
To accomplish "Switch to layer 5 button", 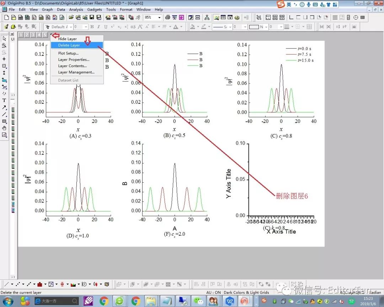I will coord(45,35).
